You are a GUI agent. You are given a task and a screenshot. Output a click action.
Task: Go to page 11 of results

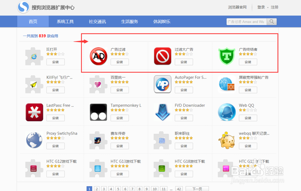click(163, 189)
